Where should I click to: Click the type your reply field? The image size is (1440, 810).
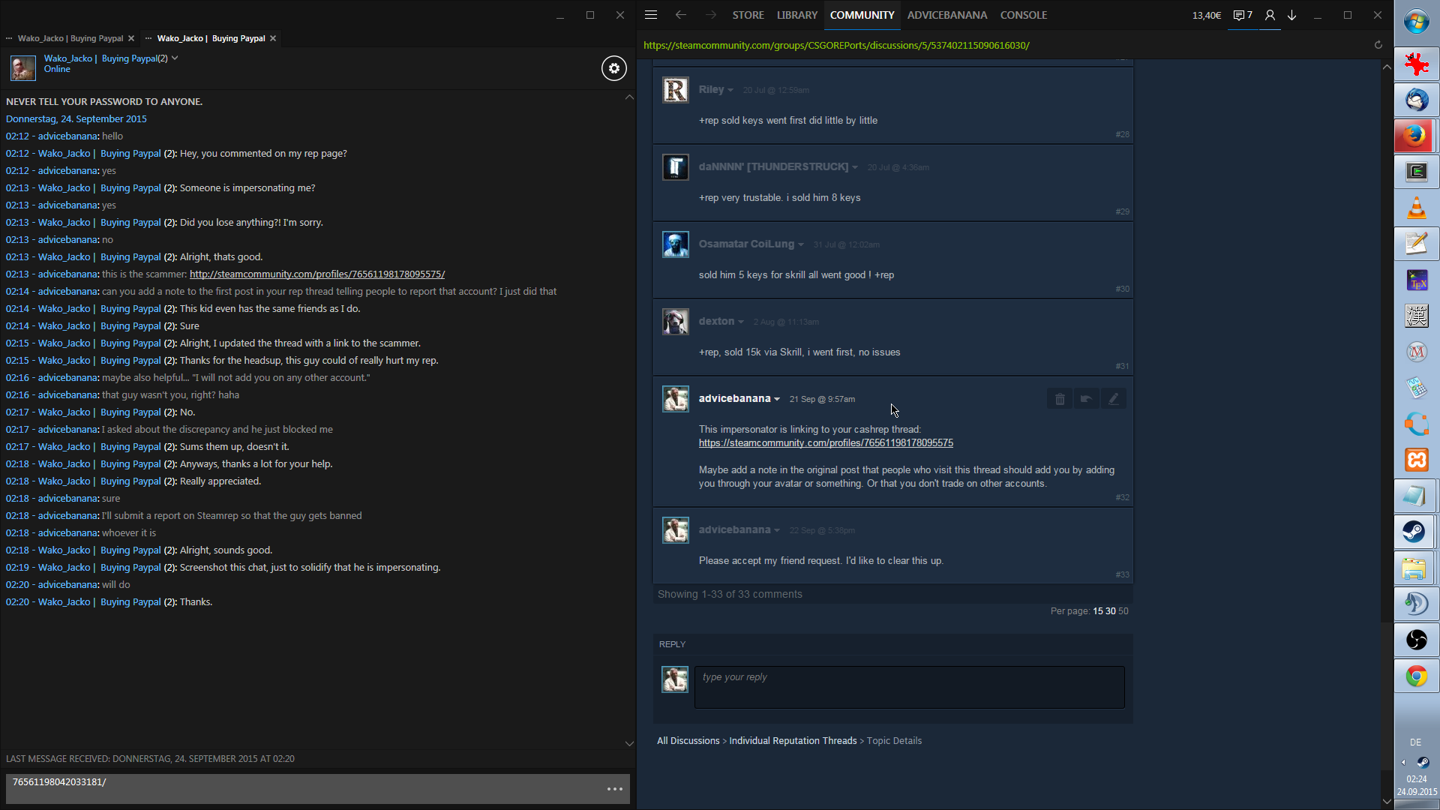[x=909, y=687]
